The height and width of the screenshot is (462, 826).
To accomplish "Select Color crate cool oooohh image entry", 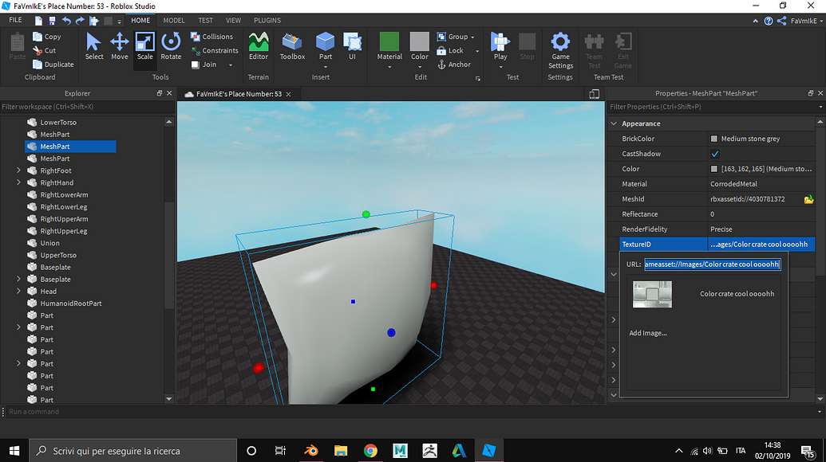I will [704, 294].
